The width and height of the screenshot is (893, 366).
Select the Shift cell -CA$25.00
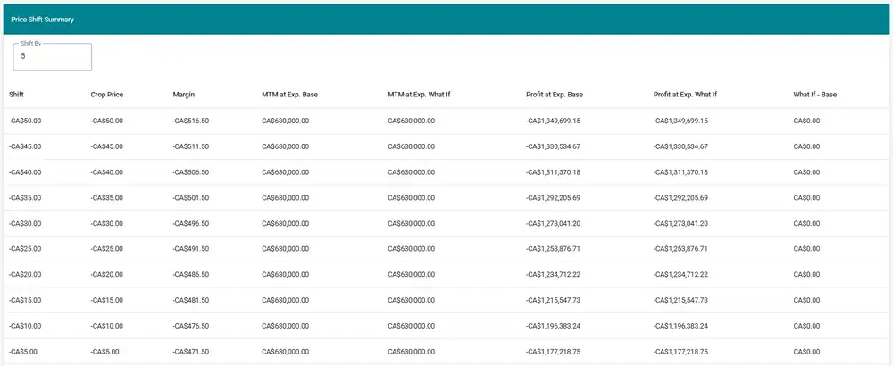point(25,249)
